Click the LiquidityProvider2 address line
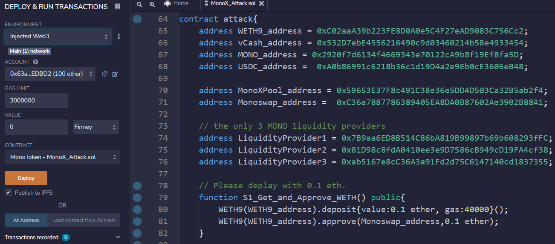 pyautogui.click(x=376, y=150)
